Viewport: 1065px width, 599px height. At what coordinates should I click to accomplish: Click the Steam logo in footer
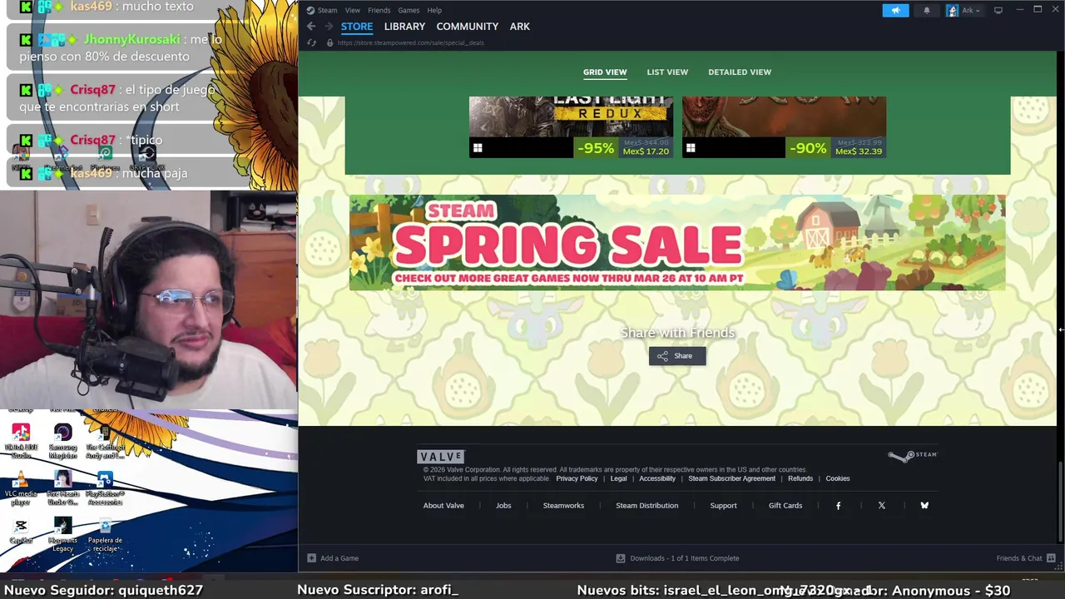pyautogui.click(x=913, y=456)
